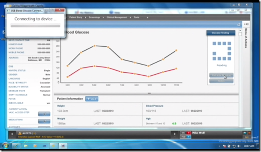Click the network tray icon

click(234, 146)
